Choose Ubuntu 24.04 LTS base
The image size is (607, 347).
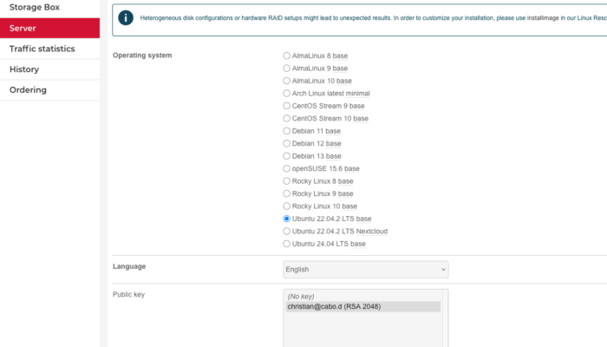287,244
